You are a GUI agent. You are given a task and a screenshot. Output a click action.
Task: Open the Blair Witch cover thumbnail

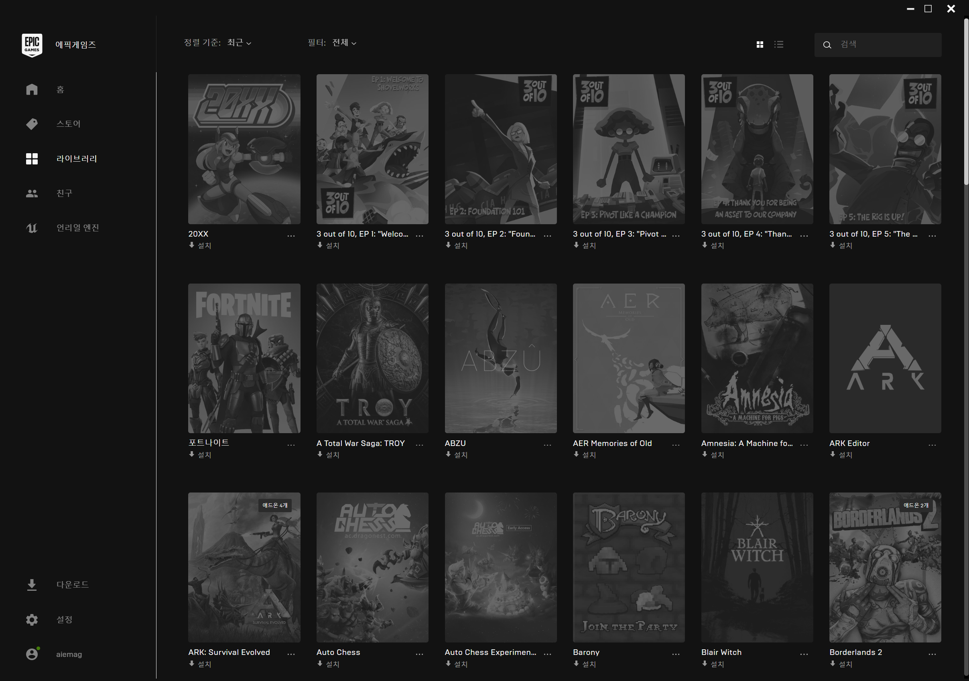click(757, 567)
